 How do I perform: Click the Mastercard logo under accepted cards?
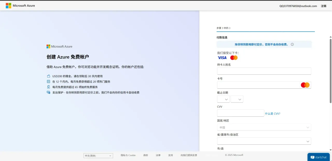[x=234, y=58]
